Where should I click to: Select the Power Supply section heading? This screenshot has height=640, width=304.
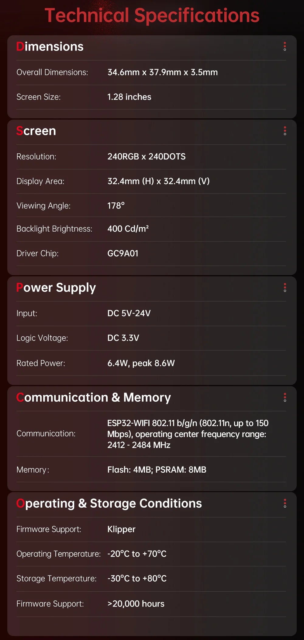point(56,288)
